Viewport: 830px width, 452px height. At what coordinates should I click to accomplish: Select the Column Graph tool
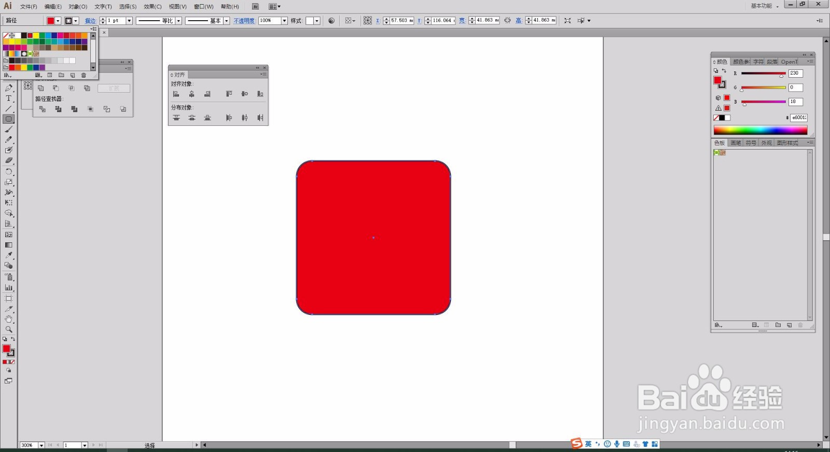tap(9, 287)
